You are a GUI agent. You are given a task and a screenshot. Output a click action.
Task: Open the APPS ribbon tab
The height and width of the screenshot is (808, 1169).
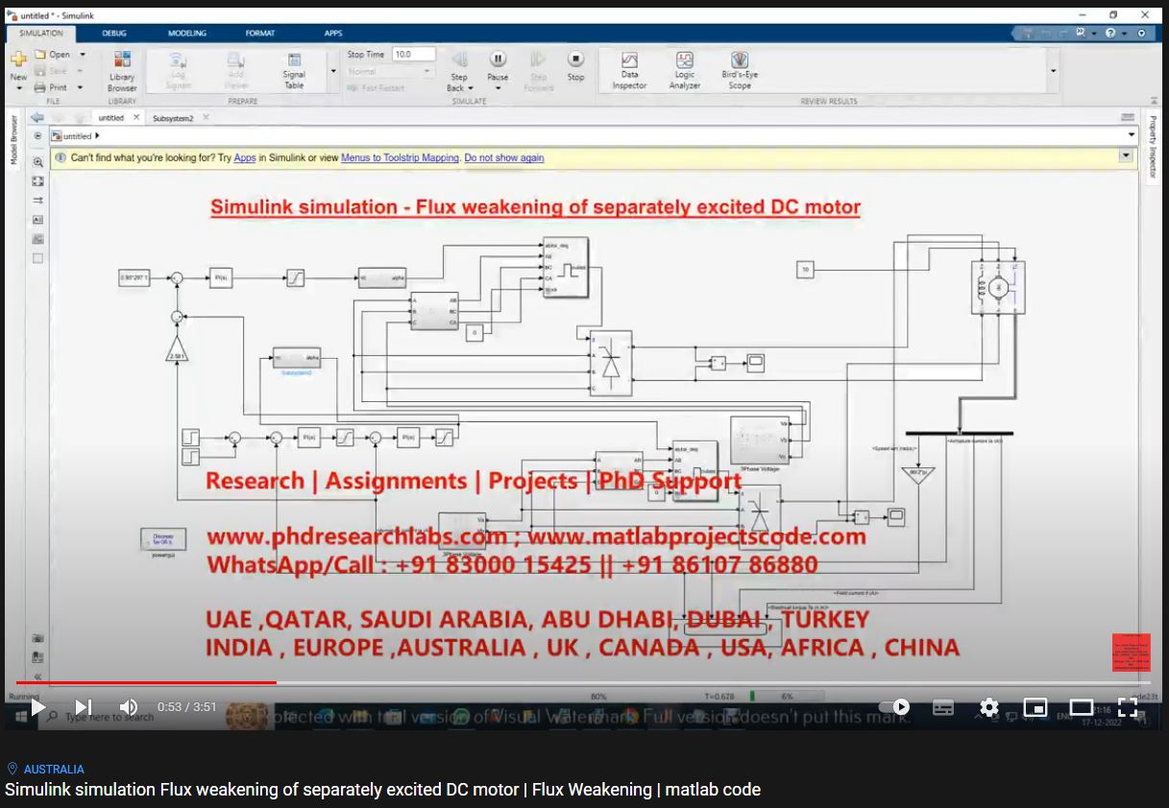click(333, 33)
